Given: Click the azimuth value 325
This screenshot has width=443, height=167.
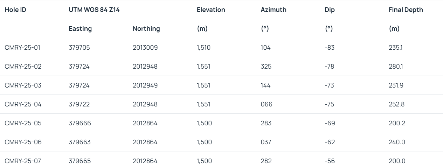Looking at the screenshot, I should [x=266, y=67].
